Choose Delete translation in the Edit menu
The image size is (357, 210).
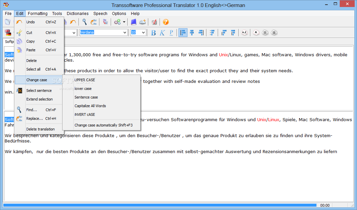pyautogui.click(x=39, y=129)
